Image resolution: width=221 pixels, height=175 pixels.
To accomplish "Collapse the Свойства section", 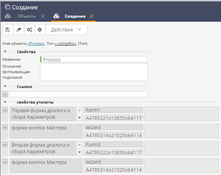I will [5, 52].
